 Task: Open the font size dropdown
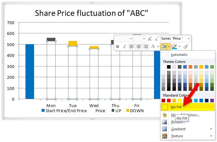pyautogui.click(x=143, y=39)
